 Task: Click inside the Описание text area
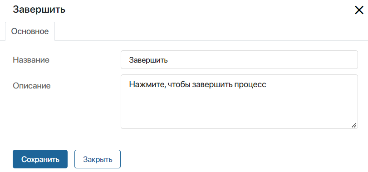click(239, 102)
